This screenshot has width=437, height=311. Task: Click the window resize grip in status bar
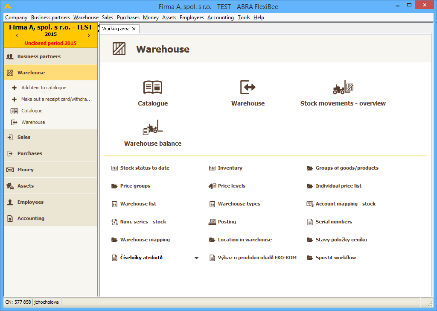tap(430, 303)
